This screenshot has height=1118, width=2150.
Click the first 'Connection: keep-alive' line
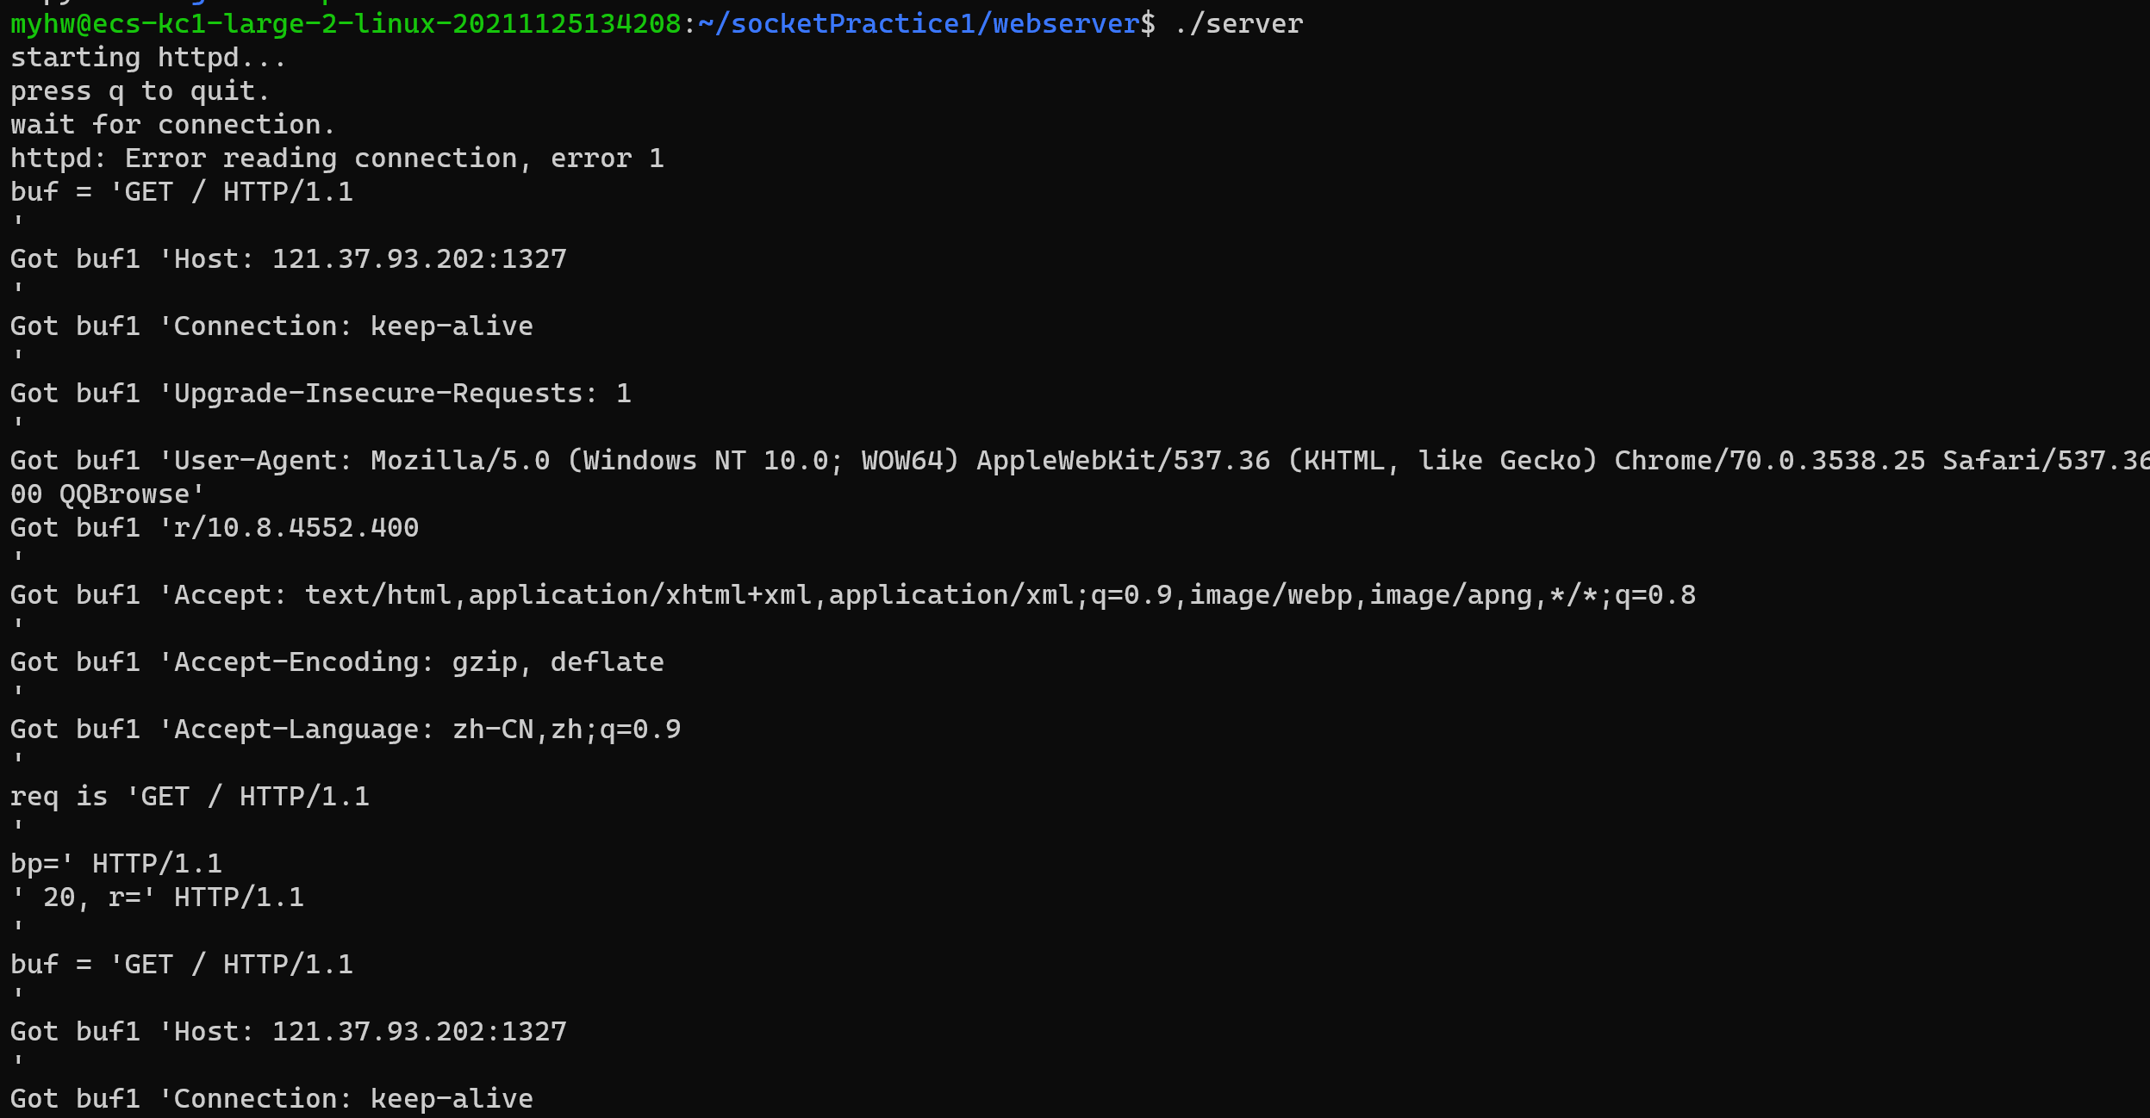353,326
